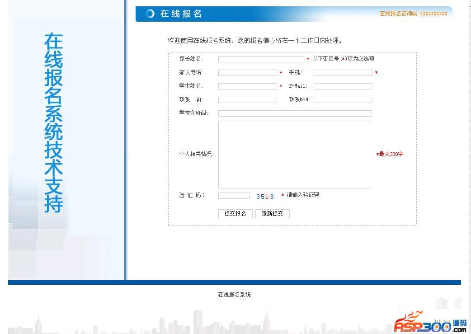Click the 欢迎使用在线报名系统 welcome message
The height and width of the screenshot is (334, 471).
click(255, 41)
